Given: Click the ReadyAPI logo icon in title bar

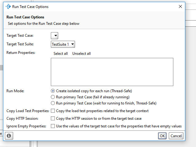Looking at the screenshot, I should coord(8,6).
